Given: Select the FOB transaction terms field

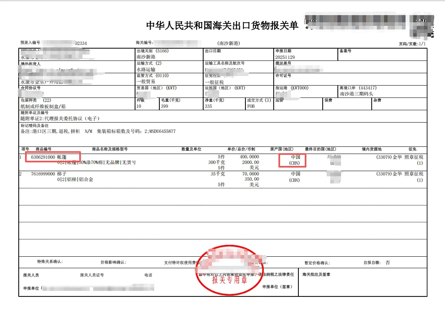Looking at the screenshot, I should [x=250, y=107].
